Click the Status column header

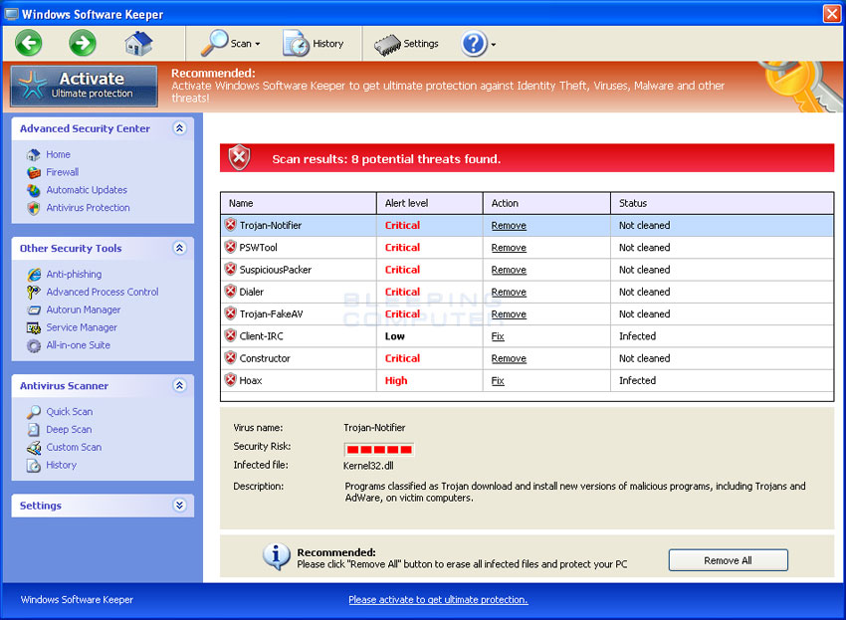coord(722,203)
